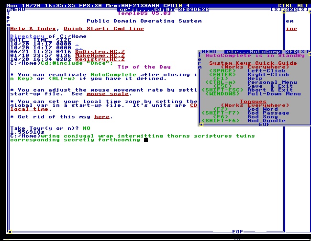
Task: Click the <WINDOWS> key entry
Action: pos(222,94)
